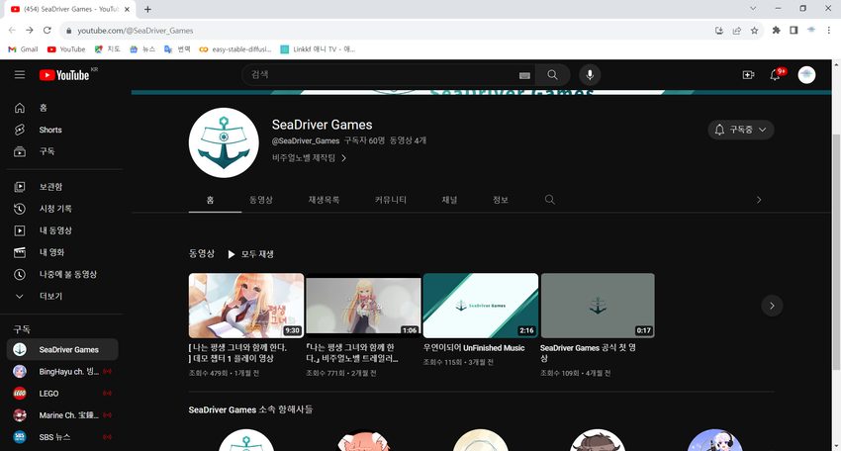Reload the page with the browser refresh icon
This screenshot has height=451, width=841.
pos(47,31)
